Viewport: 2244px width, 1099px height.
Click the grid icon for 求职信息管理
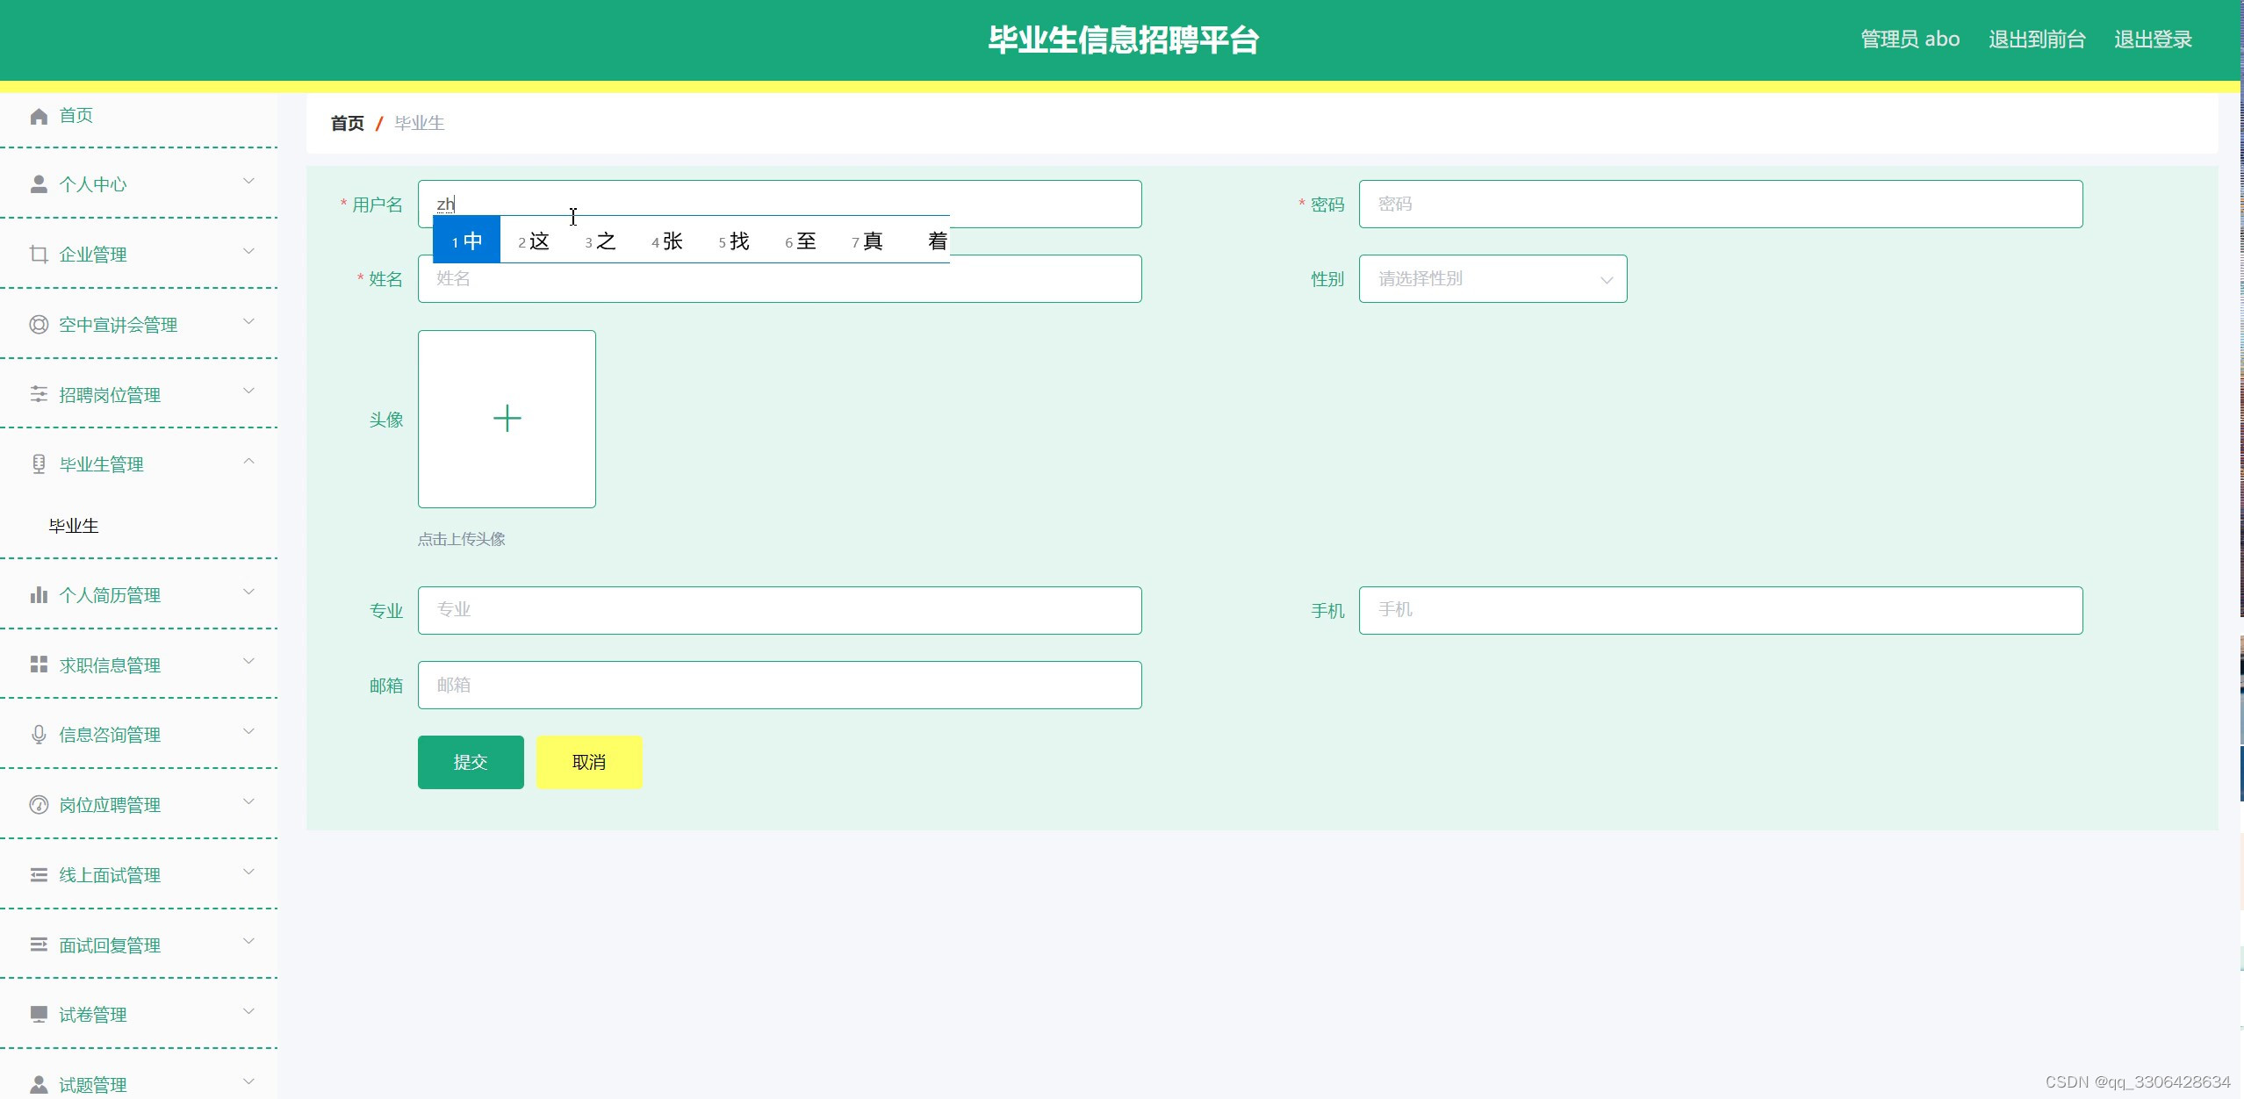(x=39, y=664)
